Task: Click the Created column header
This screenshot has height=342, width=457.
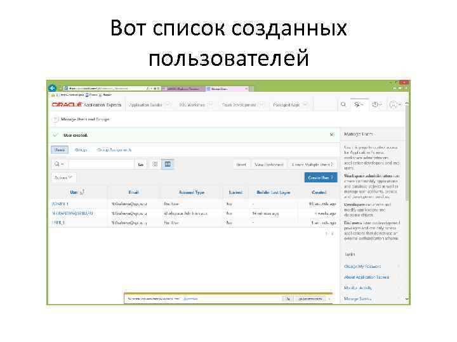Action: [x=319, y=193]
